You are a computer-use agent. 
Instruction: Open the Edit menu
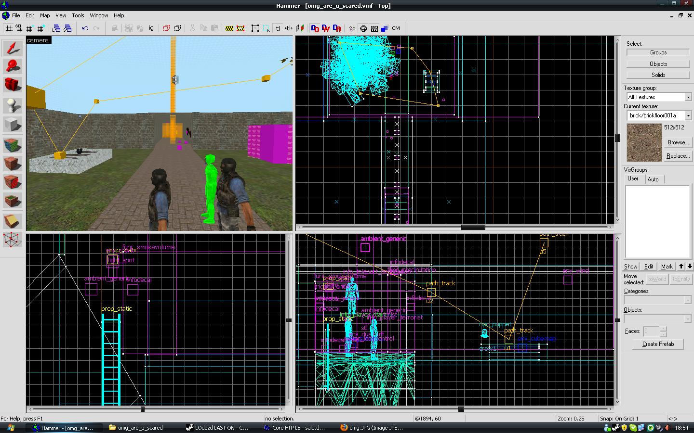coord(30,15)
